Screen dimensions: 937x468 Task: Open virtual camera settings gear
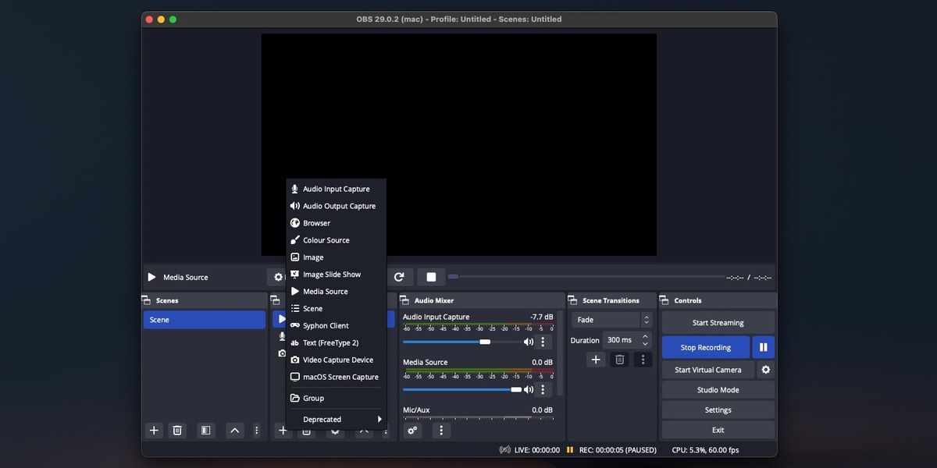(765, 370)
